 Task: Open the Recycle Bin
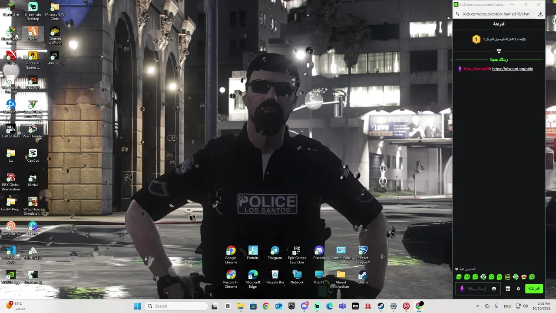[x=275, y=277]
